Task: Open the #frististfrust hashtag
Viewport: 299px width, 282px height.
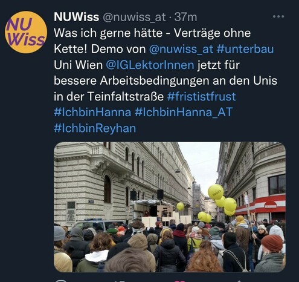Action: pos(201,97)
